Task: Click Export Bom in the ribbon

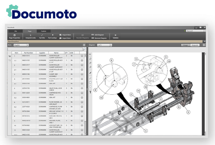Action: coord(65,38)
